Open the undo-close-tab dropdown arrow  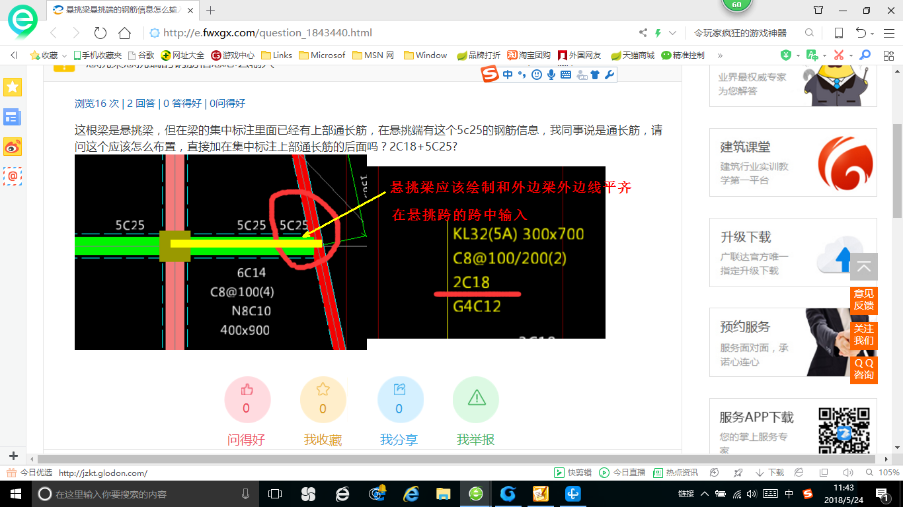pos(873,34)
